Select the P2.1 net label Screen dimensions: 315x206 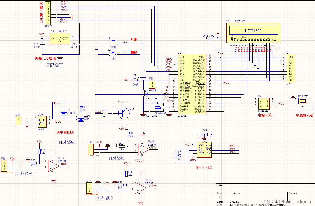click(232, 146)
